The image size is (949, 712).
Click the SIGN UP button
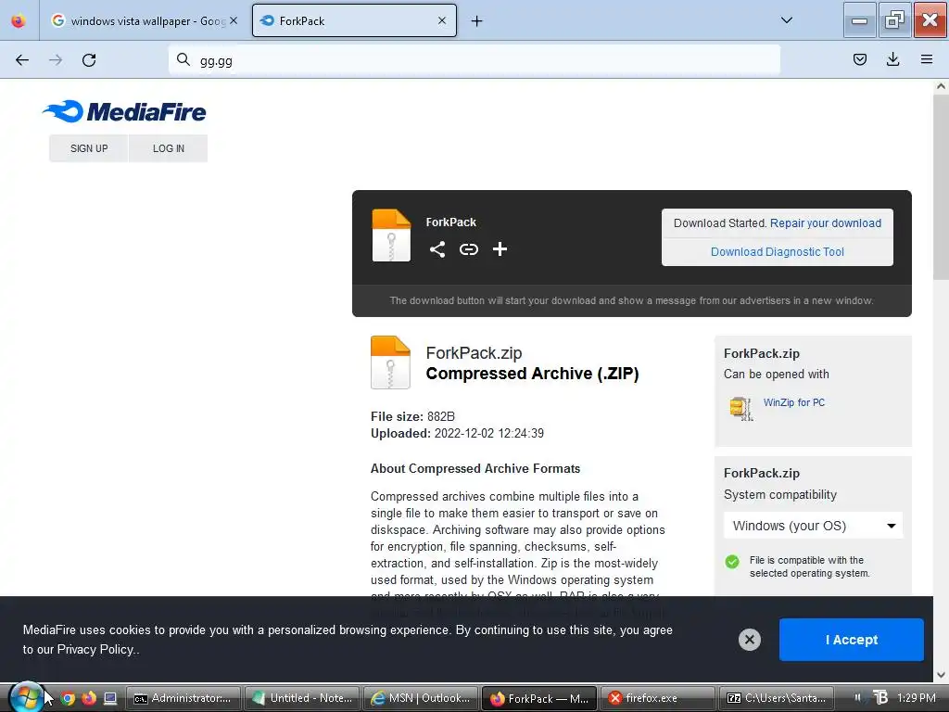click(89, 148)
